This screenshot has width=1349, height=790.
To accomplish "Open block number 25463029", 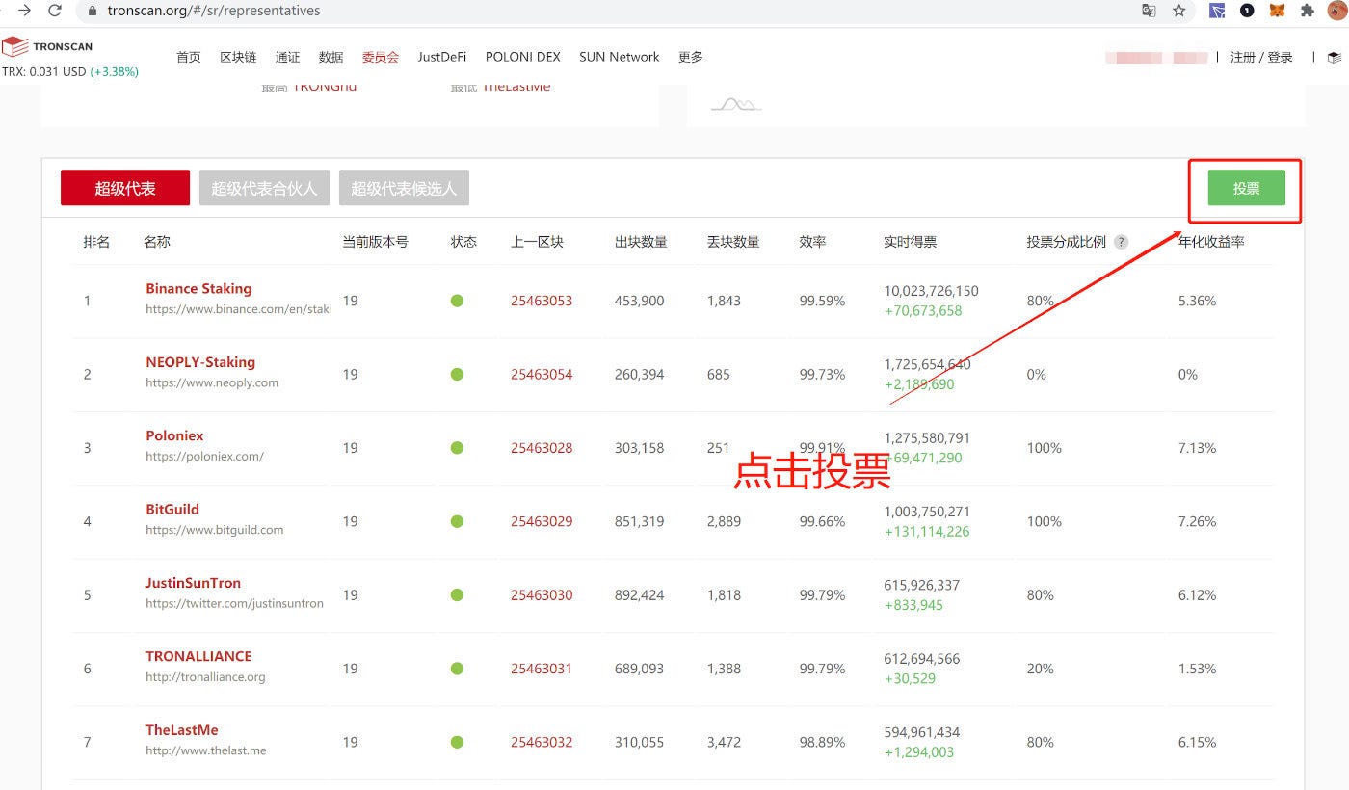I will tap(542, 521).
